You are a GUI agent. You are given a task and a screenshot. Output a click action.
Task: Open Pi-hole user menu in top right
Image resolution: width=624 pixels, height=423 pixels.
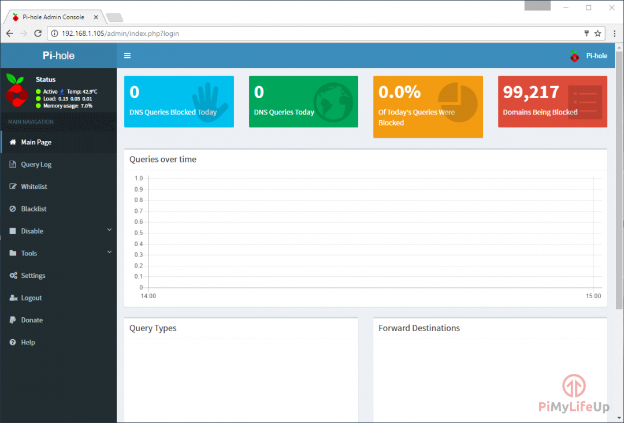pos(588,56)
